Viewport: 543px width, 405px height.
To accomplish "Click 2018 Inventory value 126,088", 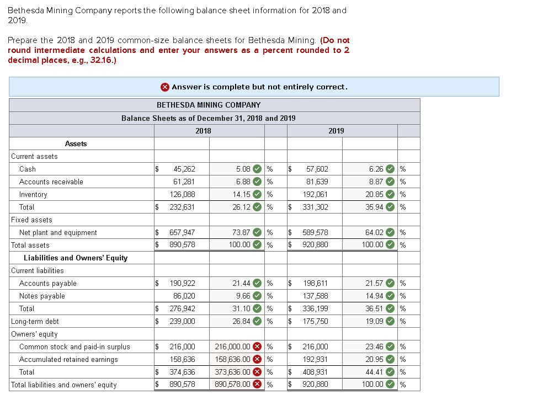I will point(182,194).
